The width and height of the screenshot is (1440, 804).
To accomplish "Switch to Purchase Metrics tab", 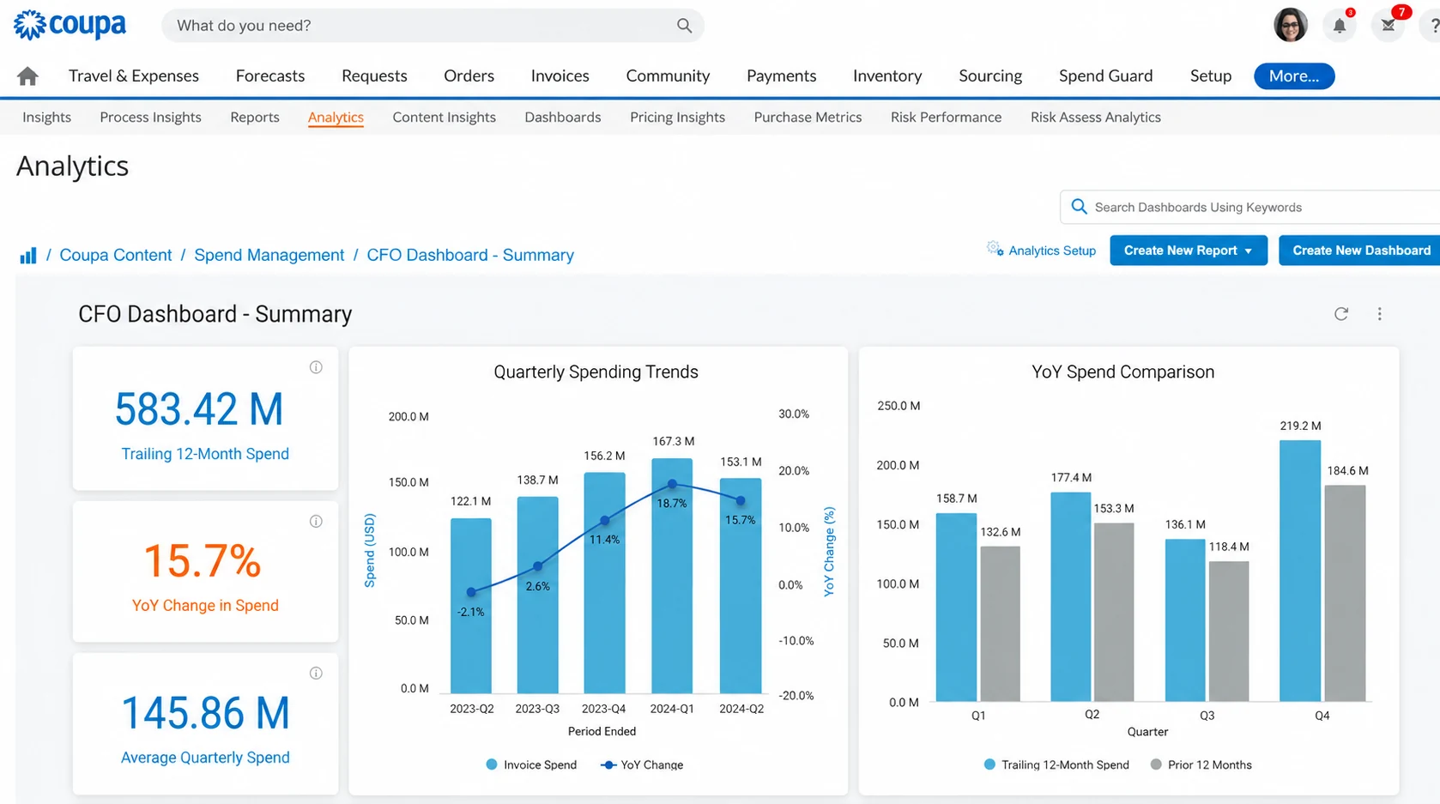I will point(808,118).
